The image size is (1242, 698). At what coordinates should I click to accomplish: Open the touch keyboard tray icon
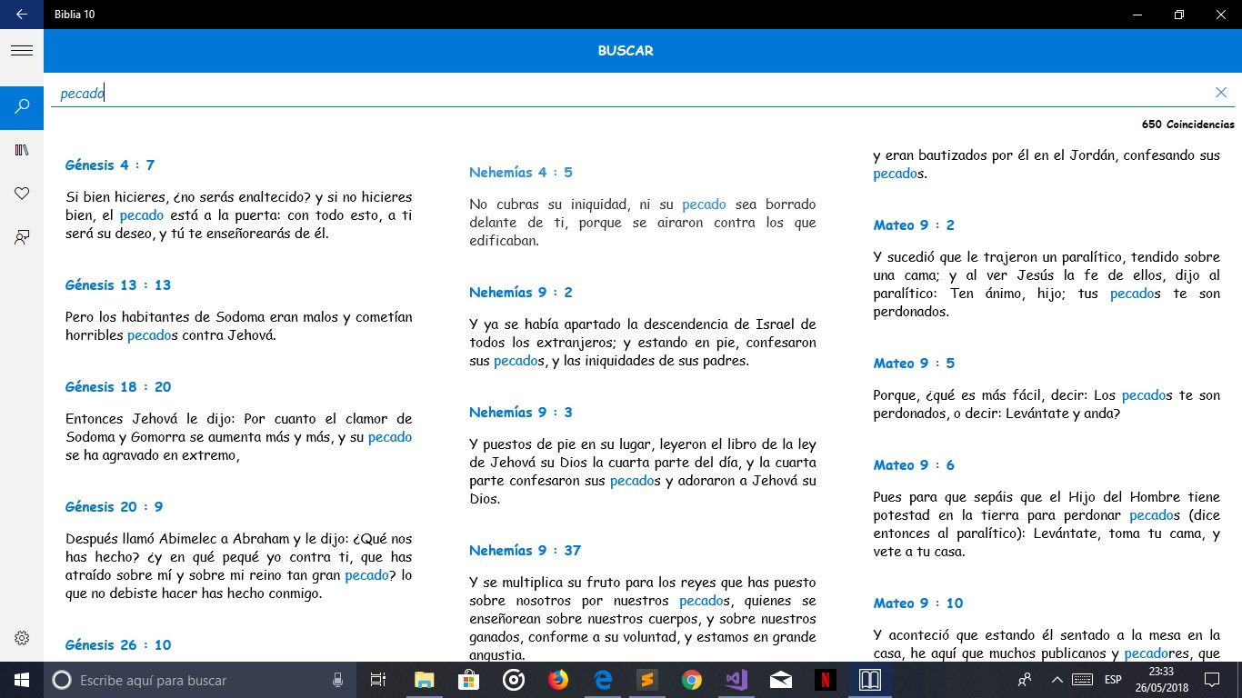coord(1082,680)
